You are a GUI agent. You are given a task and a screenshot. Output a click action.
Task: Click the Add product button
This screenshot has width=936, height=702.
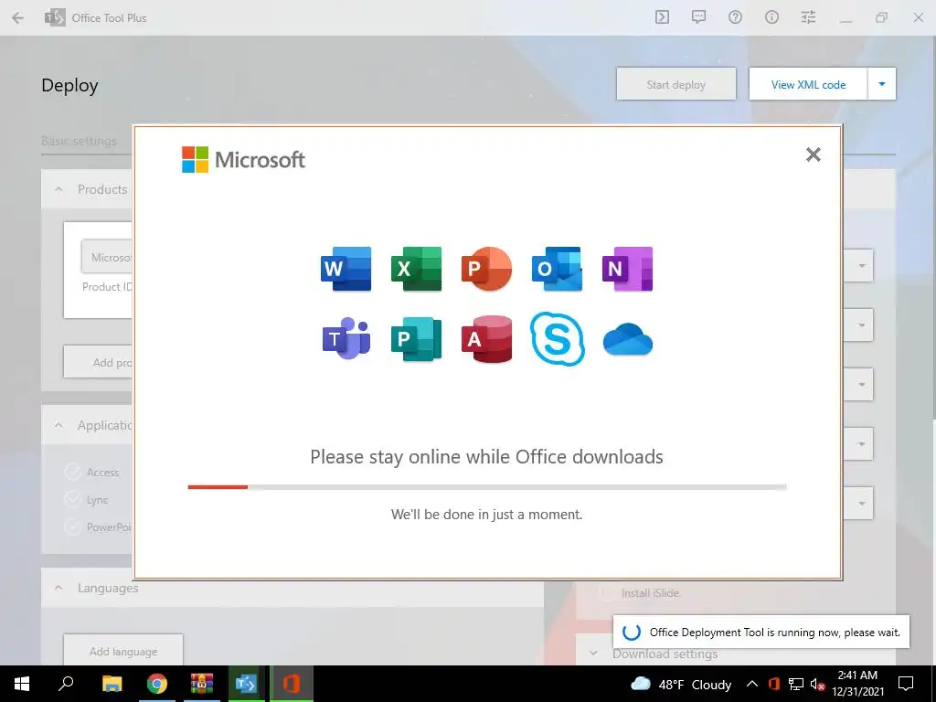(98, 362)
